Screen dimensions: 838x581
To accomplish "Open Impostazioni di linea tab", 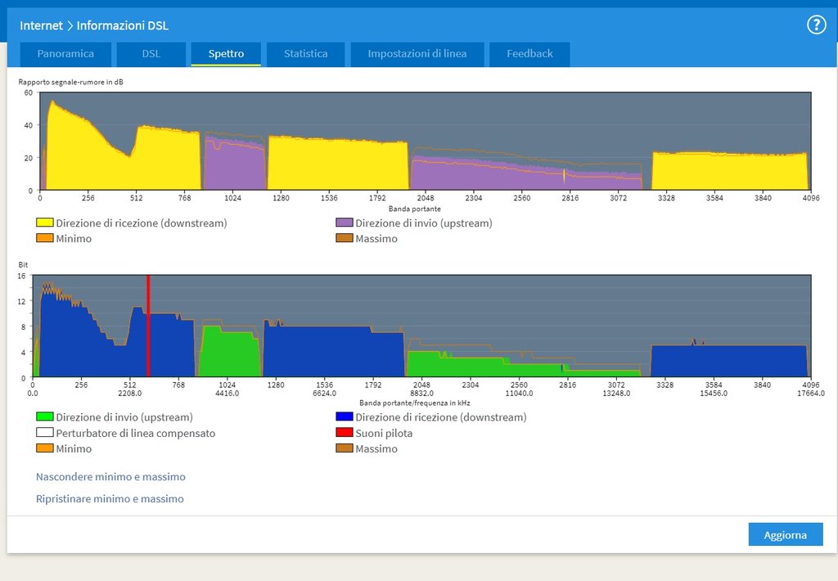I will (417, 54).
